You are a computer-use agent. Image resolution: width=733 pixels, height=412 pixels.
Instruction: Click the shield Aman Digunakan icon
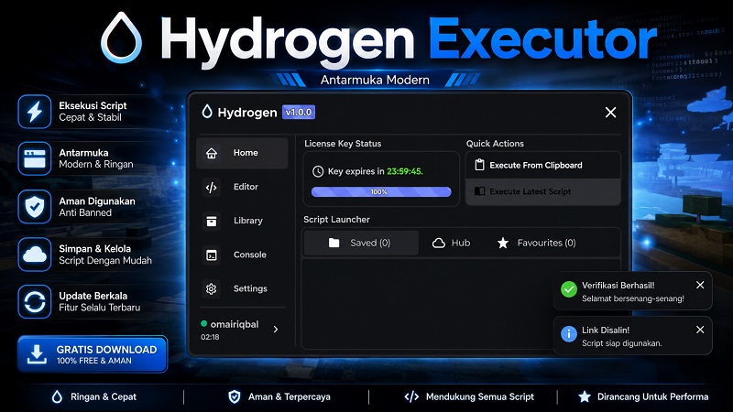[x=35, y=207]
